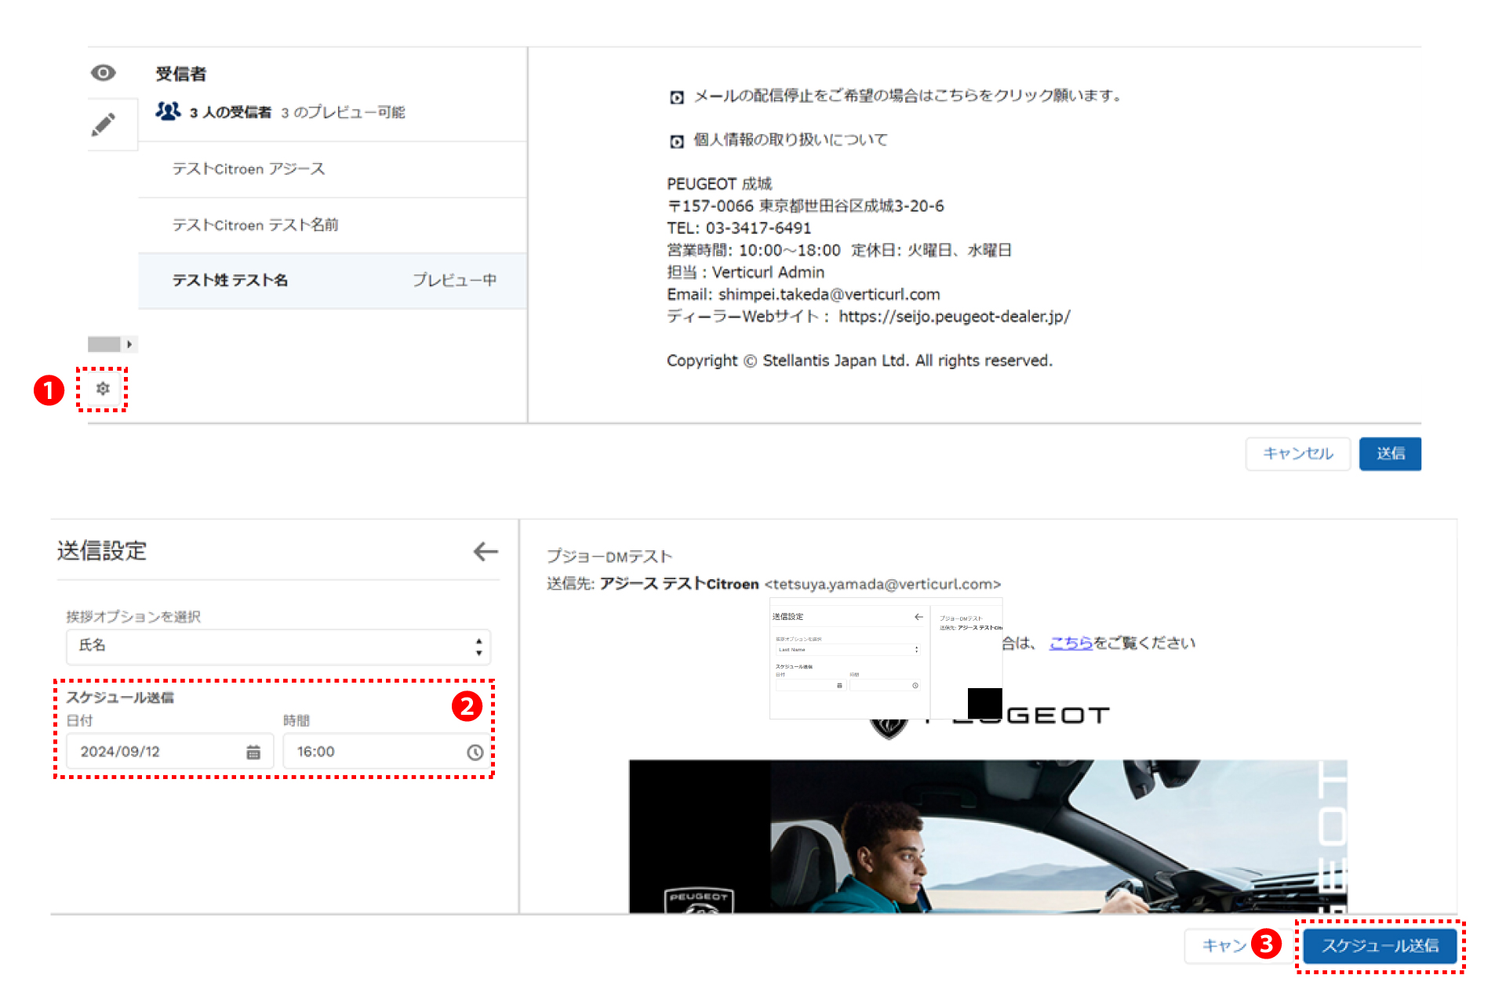Select recipient テスト姓 テスト名
The height and width of the screenshot is (1004, 1506).
click(x=231, y=281)
